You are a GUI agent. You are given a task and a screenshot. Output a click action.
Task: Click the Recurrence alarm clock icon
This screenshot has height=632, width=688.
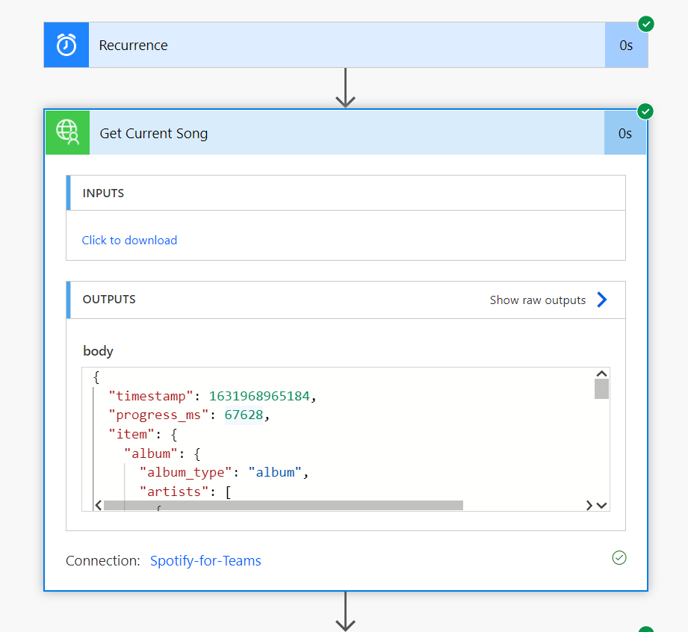pos(66,45)
